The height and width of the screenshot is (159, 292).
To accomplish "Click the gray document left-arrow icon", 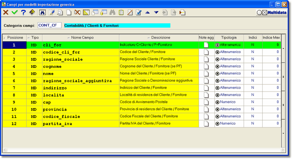I will (165, 12).
